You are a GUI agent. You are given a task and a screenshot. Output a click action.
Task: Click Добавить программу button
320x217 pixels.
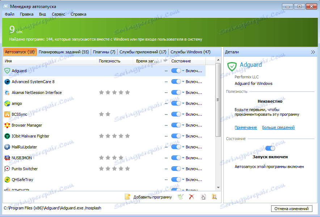pyautogui.click(x=153, y=197)
